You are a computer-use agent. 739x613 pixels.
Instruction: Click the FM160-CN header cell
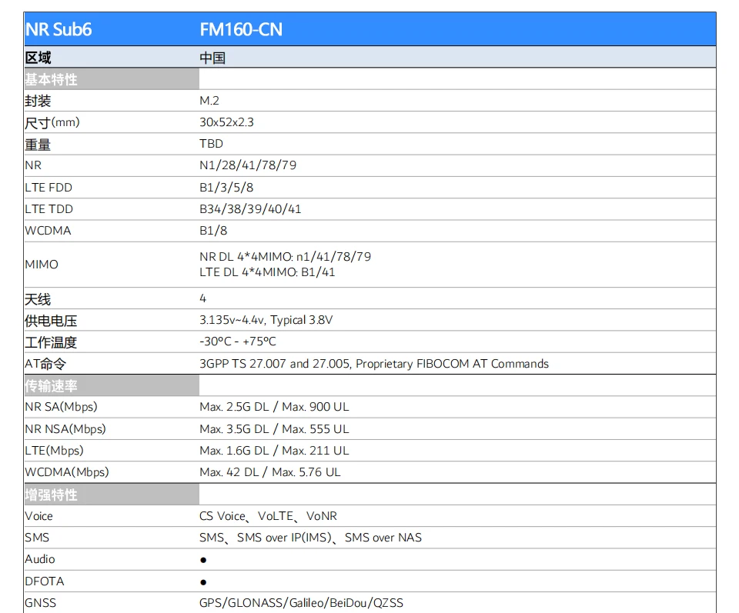pyautogui.click(x=241, y=29)
